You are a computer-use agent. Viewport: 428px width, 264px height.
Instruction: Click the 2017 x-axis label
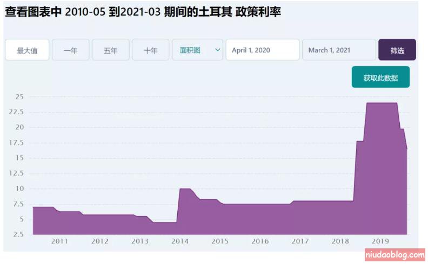coord(300,241)
